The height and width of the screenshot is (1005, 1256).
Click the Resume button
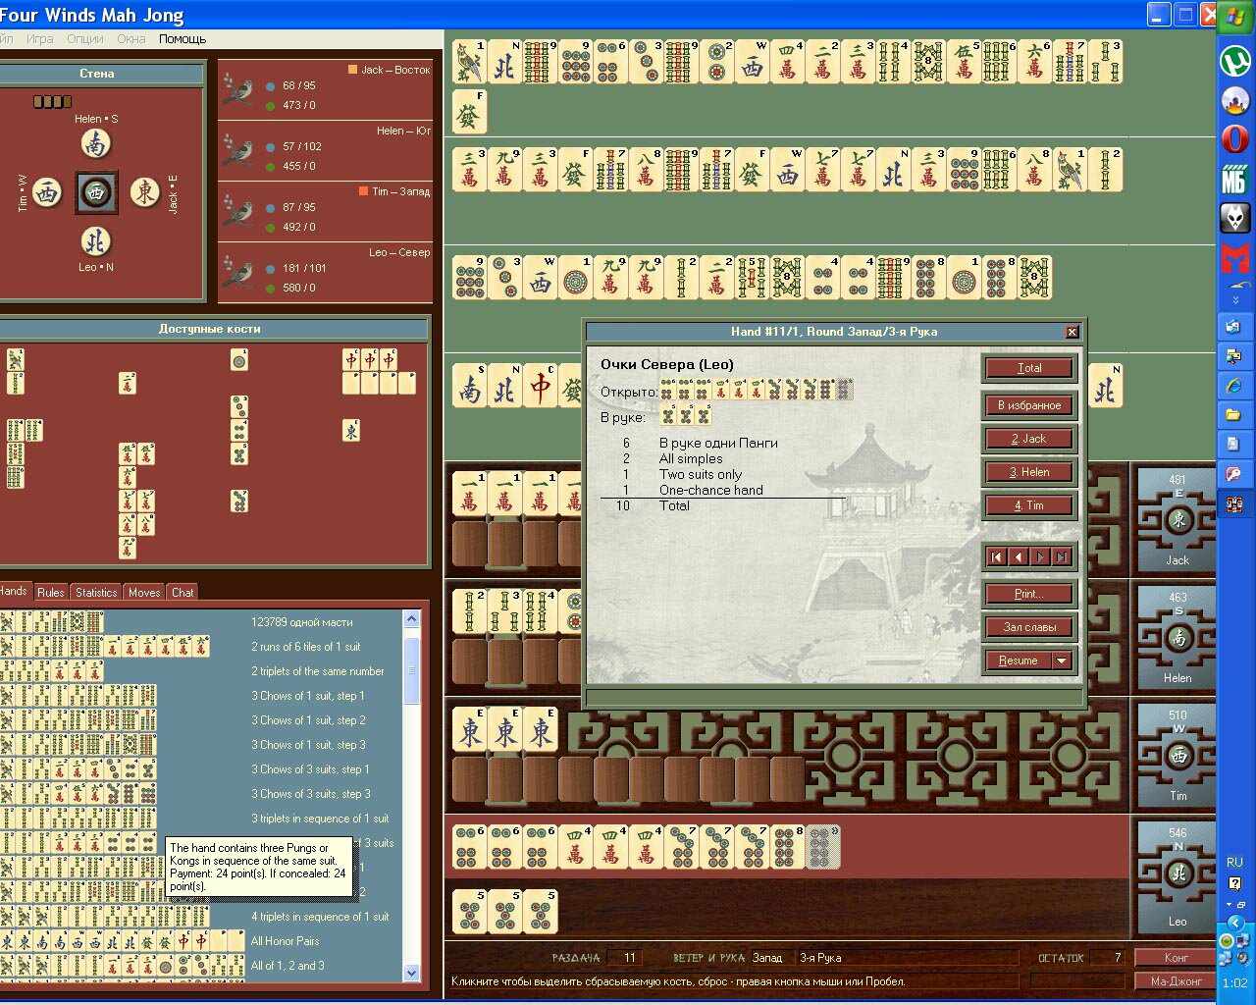pyautogui.click(x=1019, y=661)
